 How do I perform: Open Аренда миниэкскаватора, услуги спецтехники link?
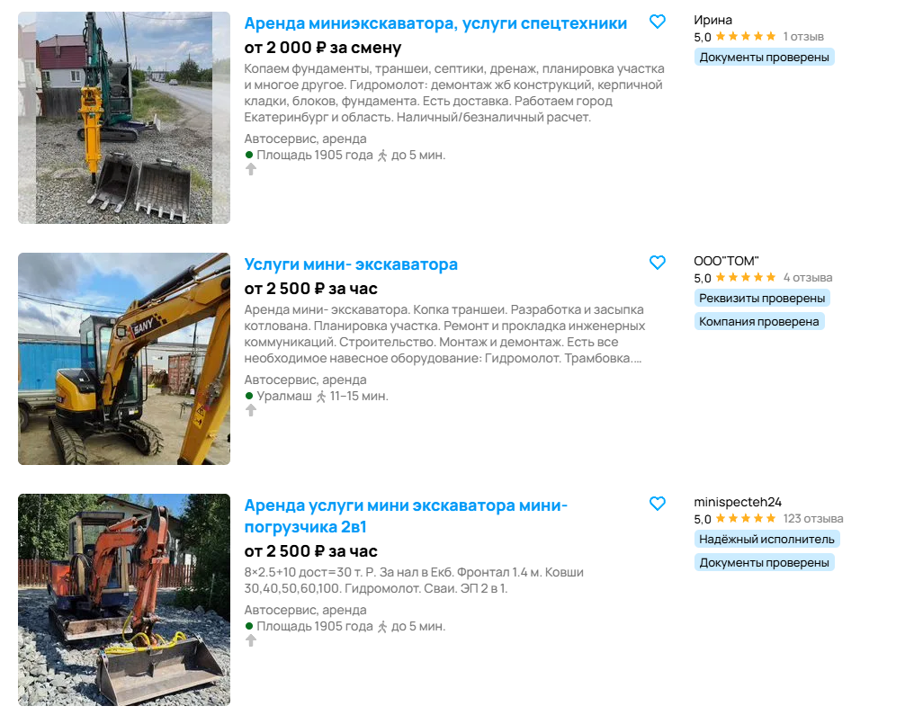[435, 23]
